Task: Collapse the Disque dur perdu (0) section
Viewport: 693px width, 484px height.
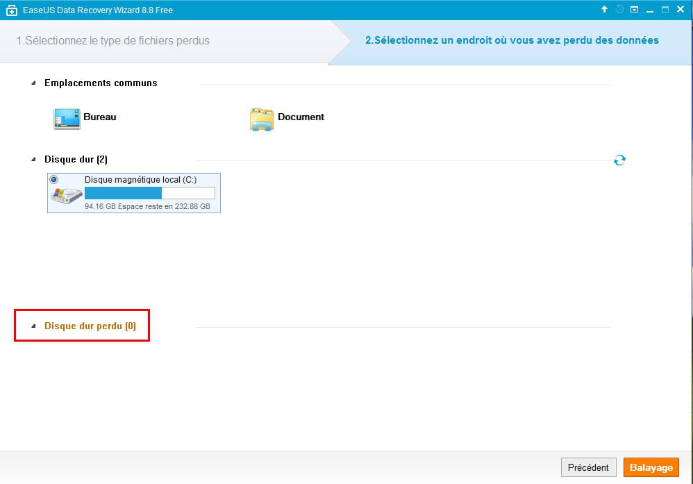Action: (x=33, y=326)
